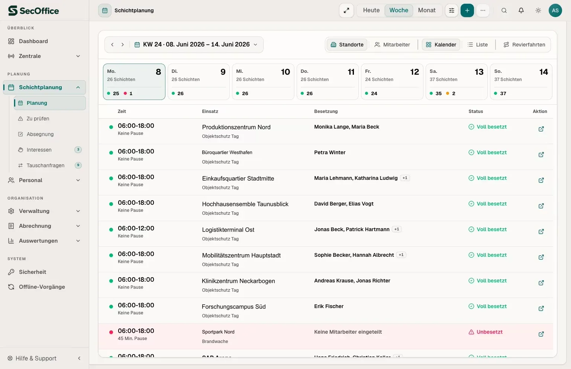Open Logistikterminal Ost shift details icon
The width and height of the screenshot is (571, 369).
(541, 232)
